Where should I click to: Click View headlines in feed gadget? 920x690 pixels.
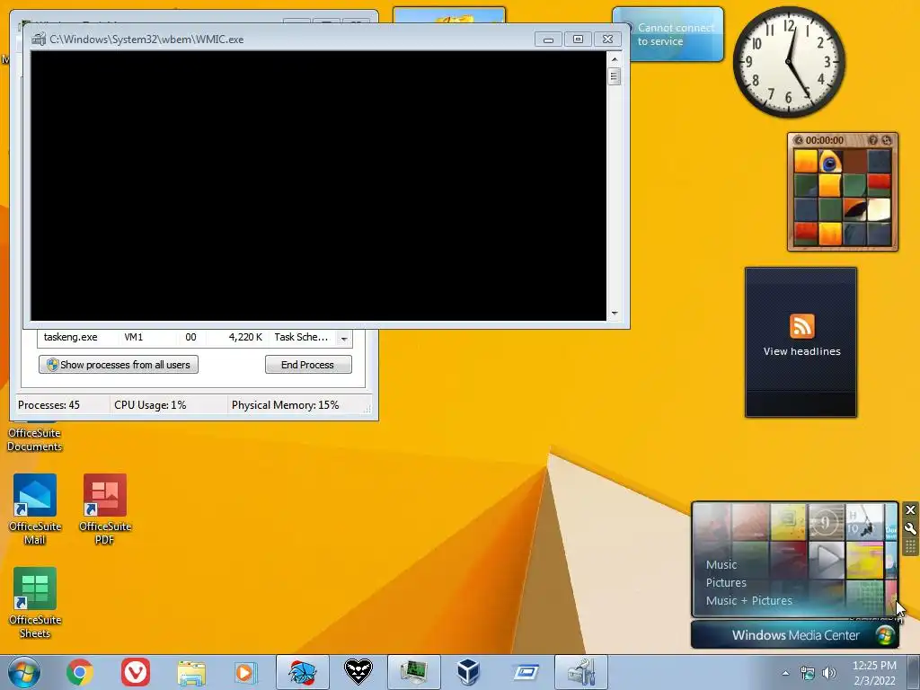pyautogui.click(x=801, y=351)
